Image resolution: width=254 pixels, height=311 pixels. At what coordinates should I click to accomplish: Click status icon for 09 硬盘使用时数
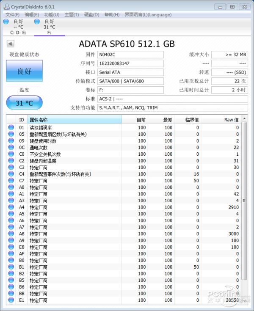click(x=11, y=140)
